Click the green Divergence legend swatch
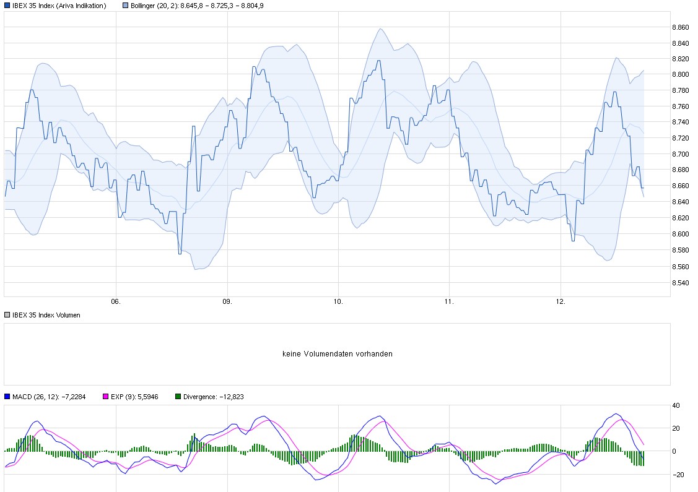The image size is (698, 492). (x=179, y=397)
